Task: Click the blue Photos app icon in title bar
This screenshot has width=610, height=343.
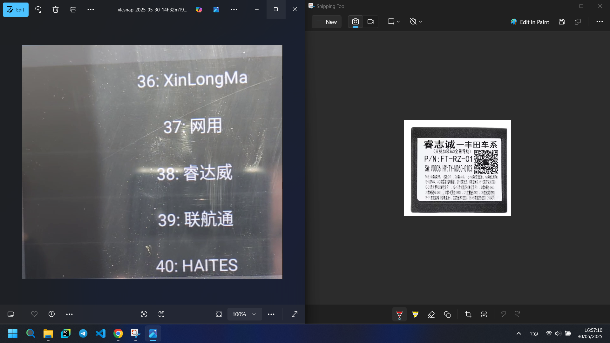Action: (x=216, y=10)
